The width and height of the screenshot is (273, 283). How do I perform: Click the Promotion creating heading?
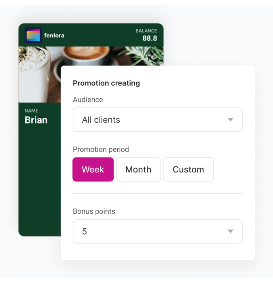(x=106, y=83)
